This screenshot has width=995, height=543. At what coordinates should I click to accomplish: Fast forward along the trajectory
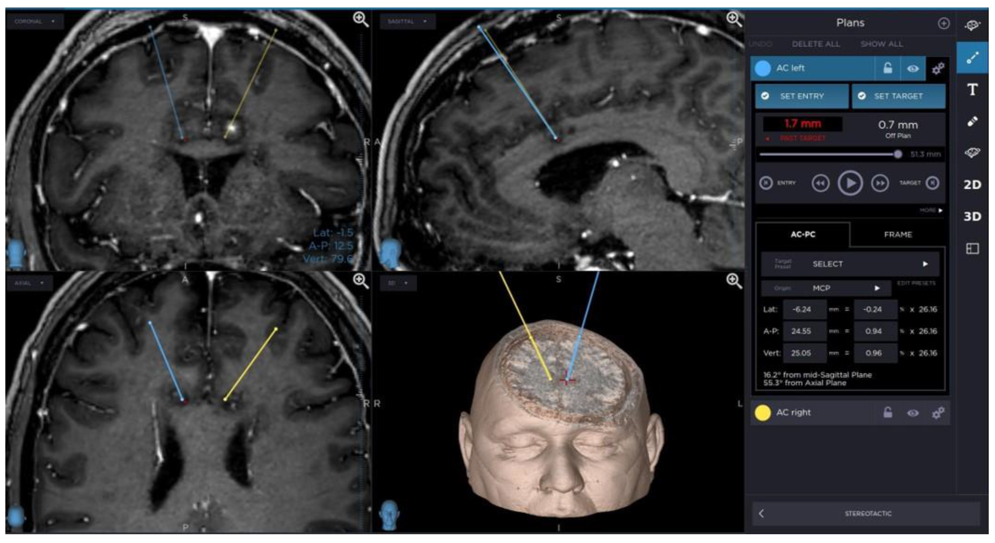(880, 183)
